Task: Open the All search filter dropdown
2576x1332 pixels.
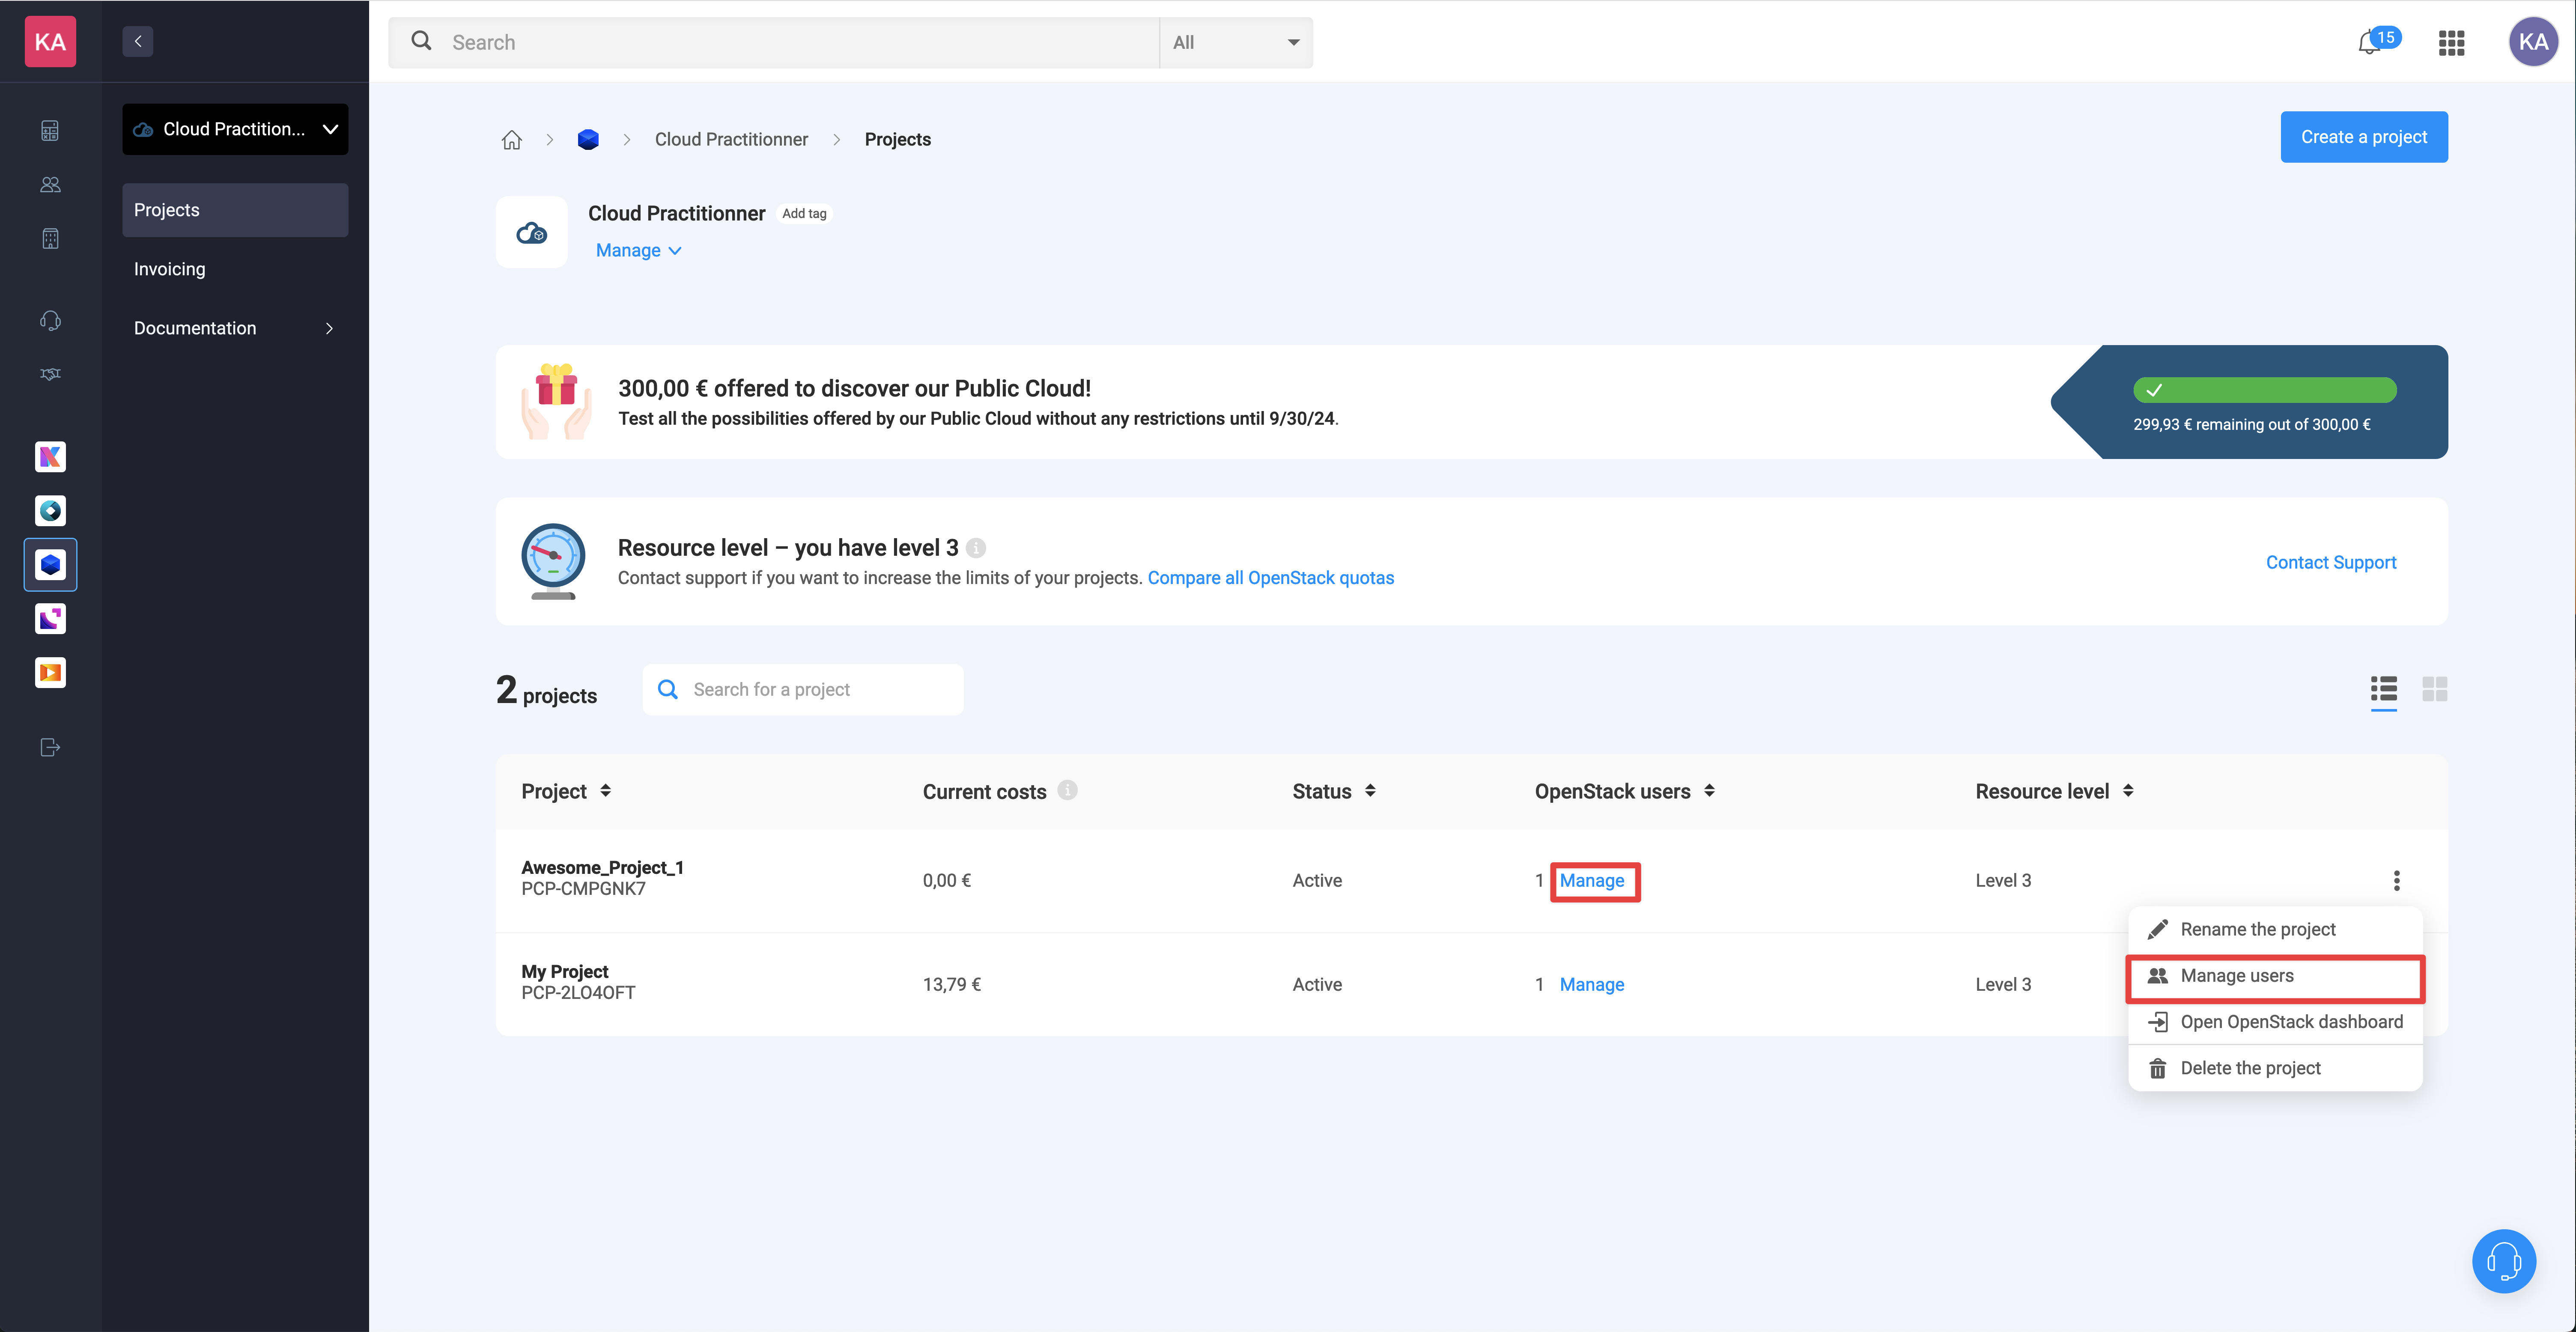Action: 1236,43
